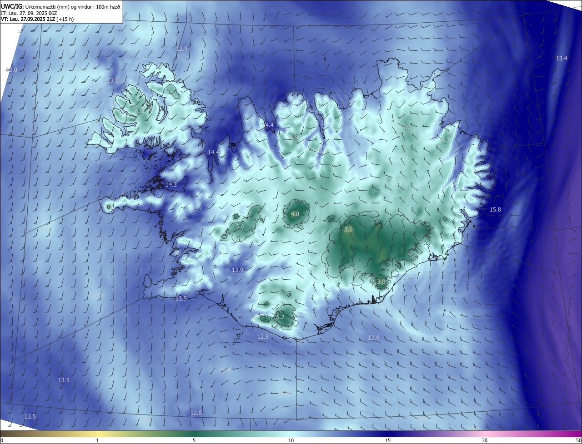Click the 14.3 value label
Image resolution: width=582 pixels, height=444 pixels.
[171, 185]
